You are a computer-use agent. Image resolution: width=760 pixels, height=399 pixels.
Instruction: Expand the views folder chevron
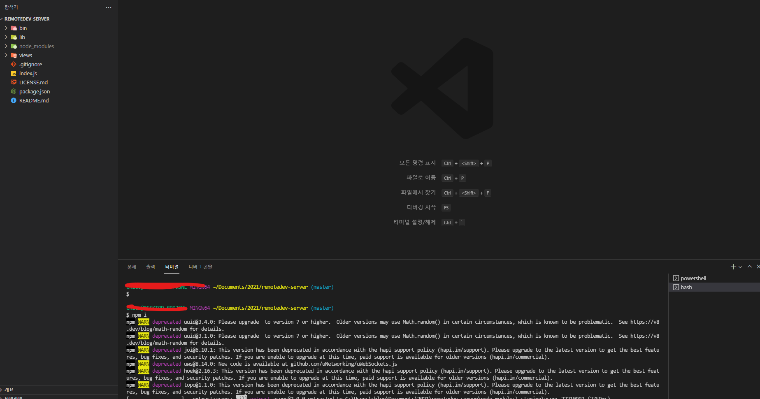point(6,55)
